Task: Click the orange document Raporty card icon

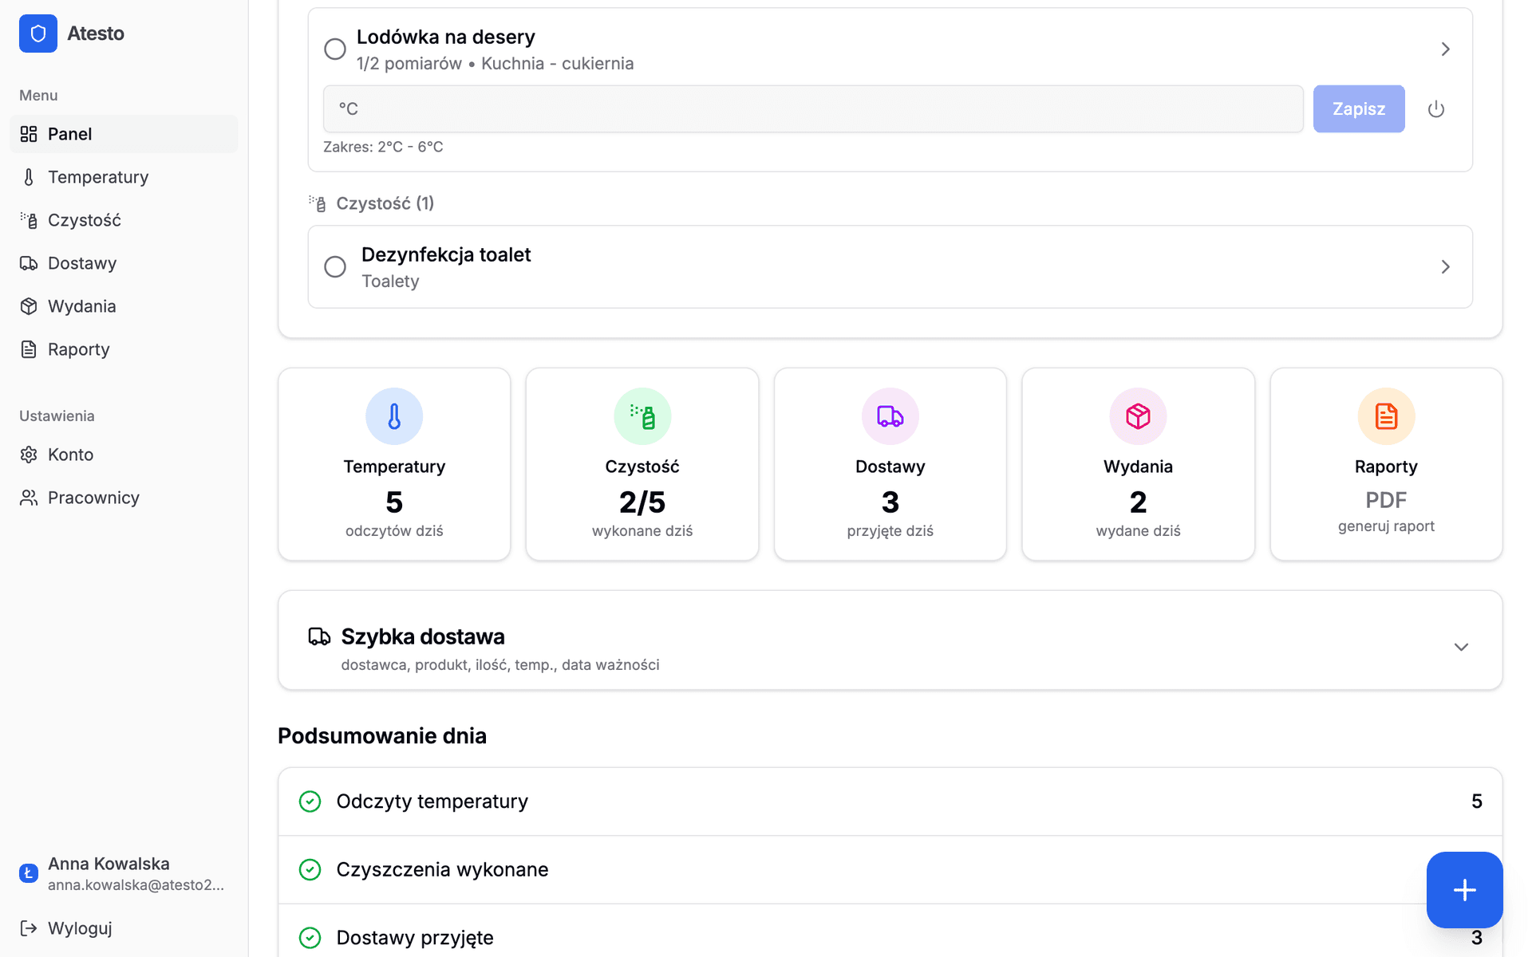Action: pyautogui.click(x=1386, y=416)
